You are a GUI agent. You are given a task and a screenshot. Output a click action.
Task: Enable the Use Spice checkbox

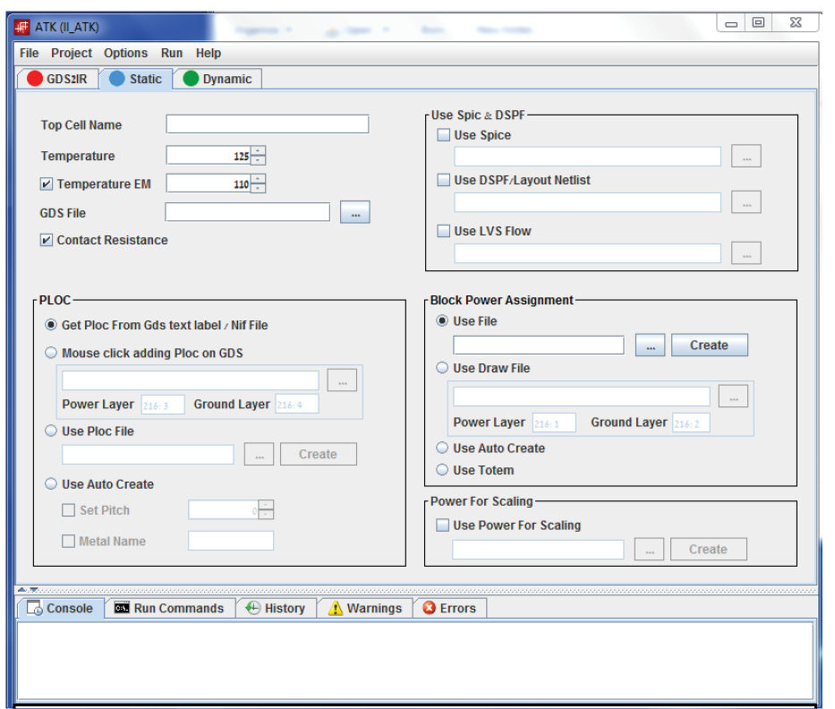tap(443, 135)
